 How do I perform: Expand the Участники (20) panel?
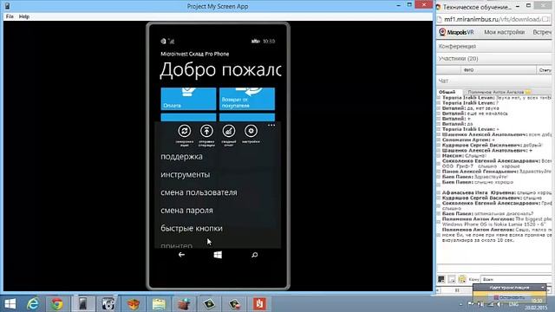(494, 59)
